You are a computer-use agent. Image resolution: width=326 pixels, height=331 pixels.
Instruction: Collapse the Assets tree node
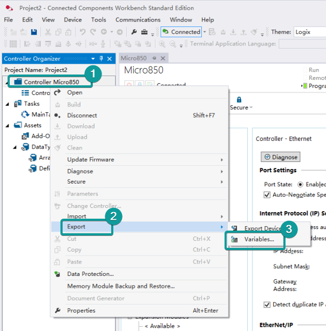[8, 125]
